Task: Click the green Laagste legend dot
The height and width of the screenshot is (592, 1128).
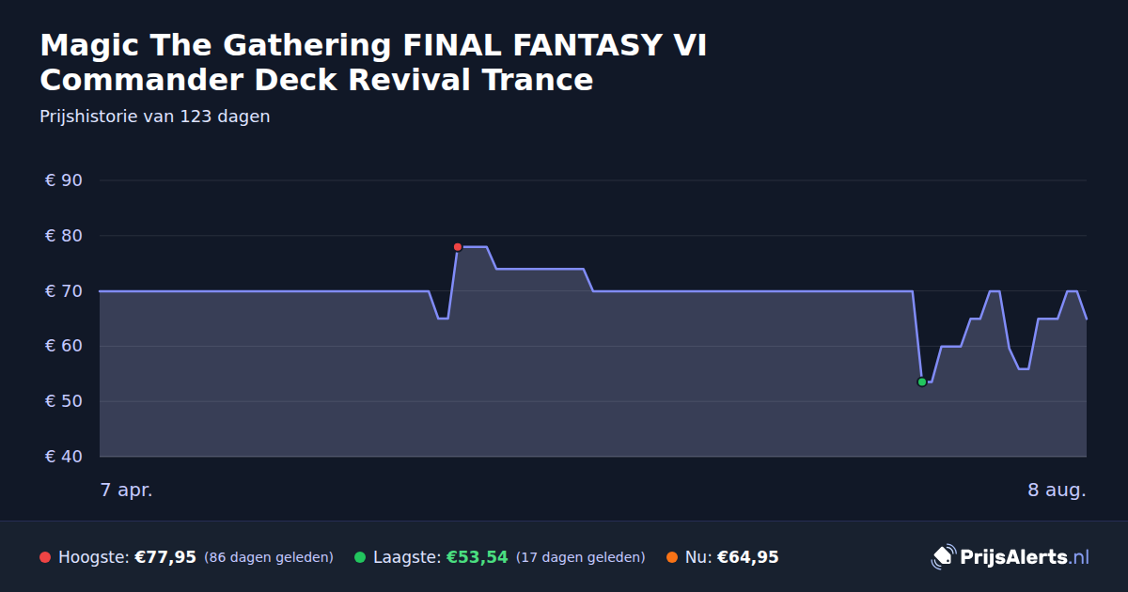Action: (360, 557)
